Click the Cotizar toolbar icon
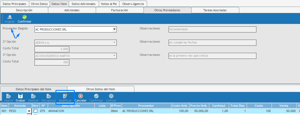300x115 pixels. pos(111,96)
